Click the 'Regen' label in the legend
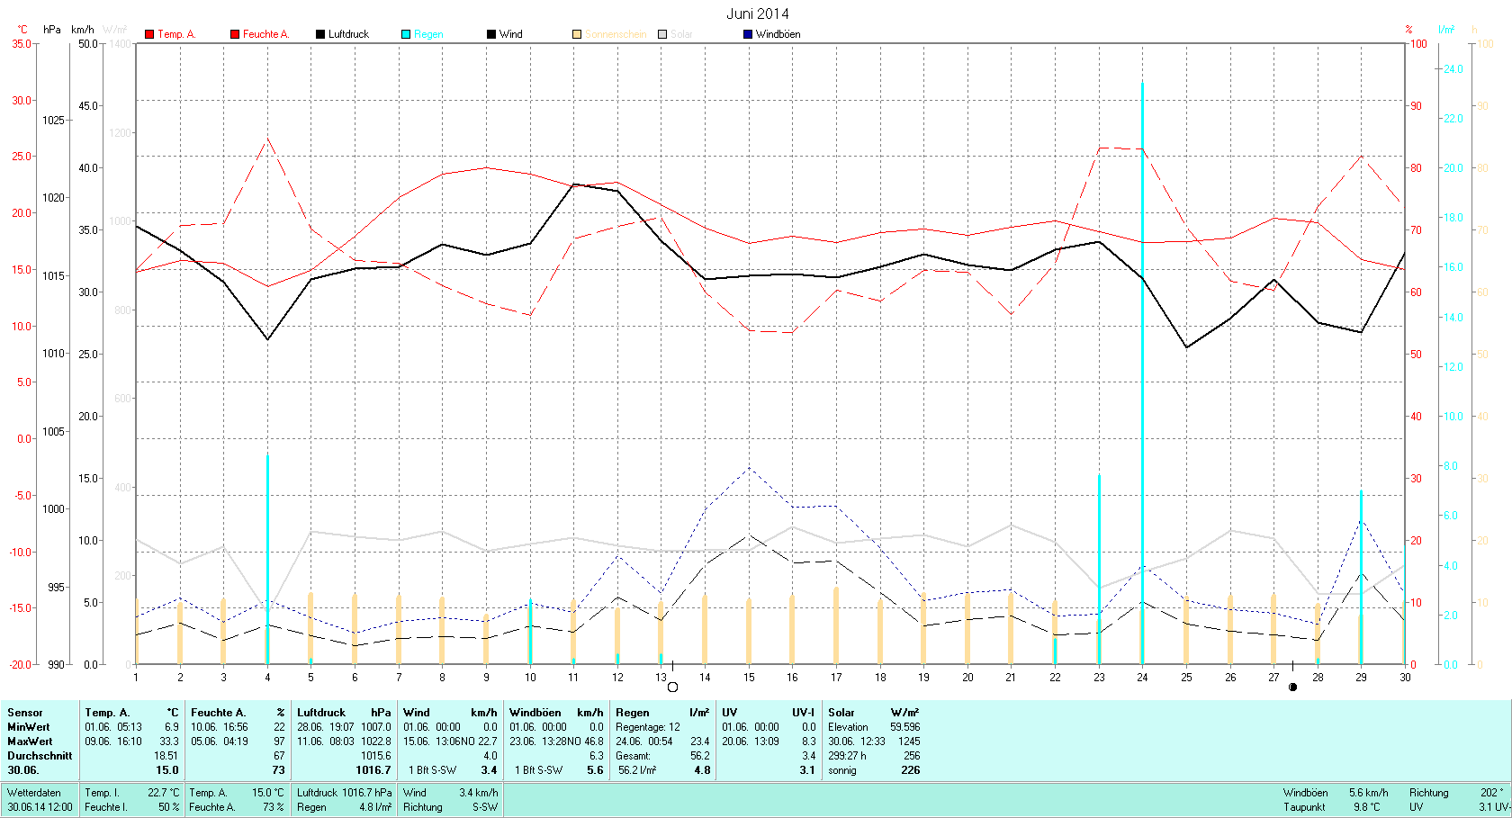Screen dimensions: 1512x818 [428, 34]
